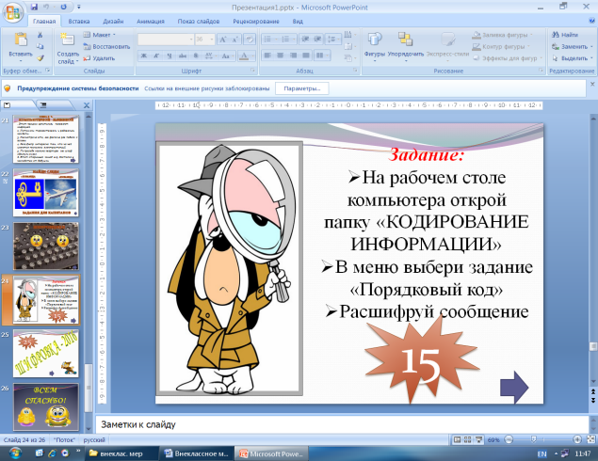The height and width of the screenshot is (461, 598).
Task: Toggle underline (Ч) formatting
Action: pyautogui.click(x=170, y=56)
